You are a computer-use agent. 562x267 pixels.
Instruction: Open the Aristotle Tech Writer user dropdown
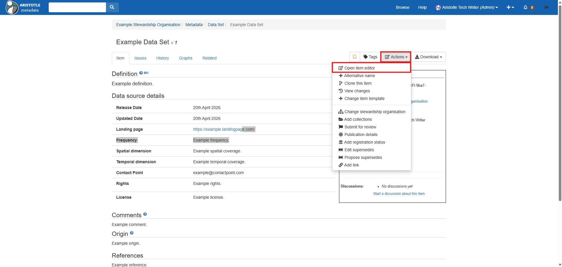coord(466,7)
